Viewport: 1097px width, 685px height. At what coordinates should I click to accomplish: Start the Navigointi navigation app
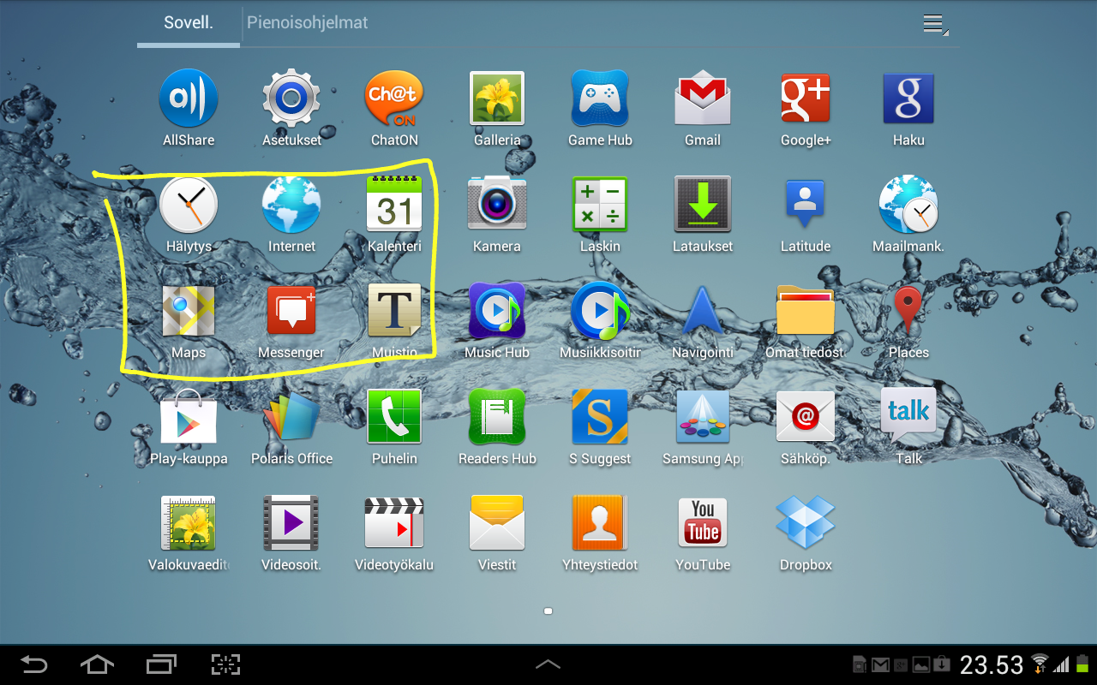pos(703,310)
